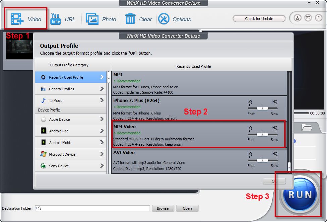Open the help question mark icon
The image size is (327, 222).
click(318, 18)
